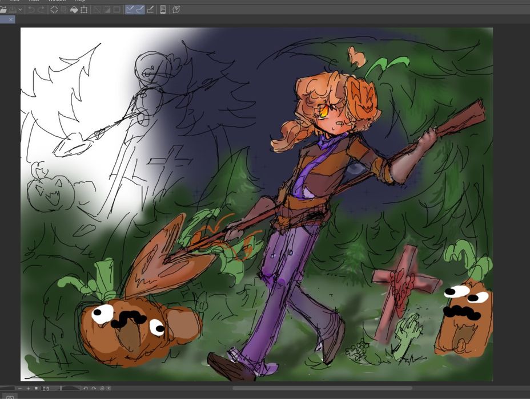Open the smartphone connection icon
The width and height of the screenshot is (530, 399).
point(163,10)
